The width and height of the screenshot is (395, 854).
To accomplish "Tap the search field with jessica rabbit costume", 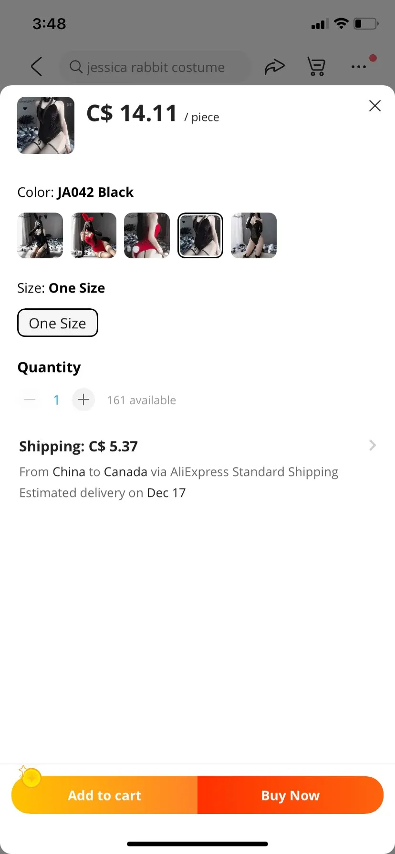I will click(x=156, y=67).
